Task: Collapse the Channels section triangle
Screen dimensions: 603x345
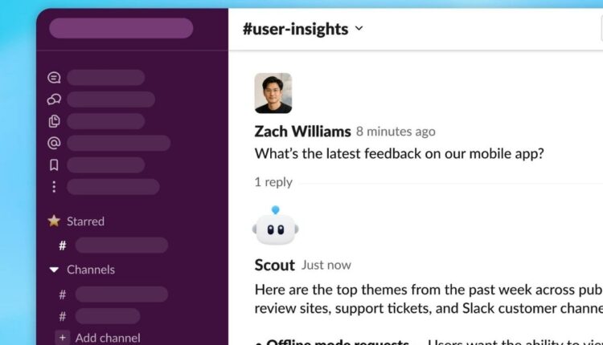Action: coord(54,270)
